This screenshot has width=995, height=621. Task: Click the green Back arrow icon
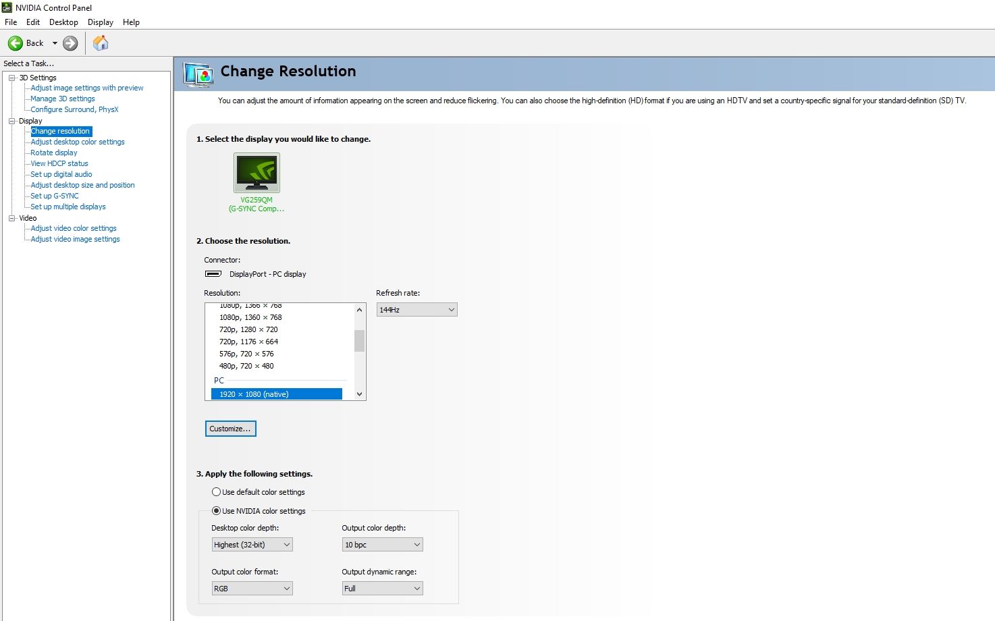(15, 43)
